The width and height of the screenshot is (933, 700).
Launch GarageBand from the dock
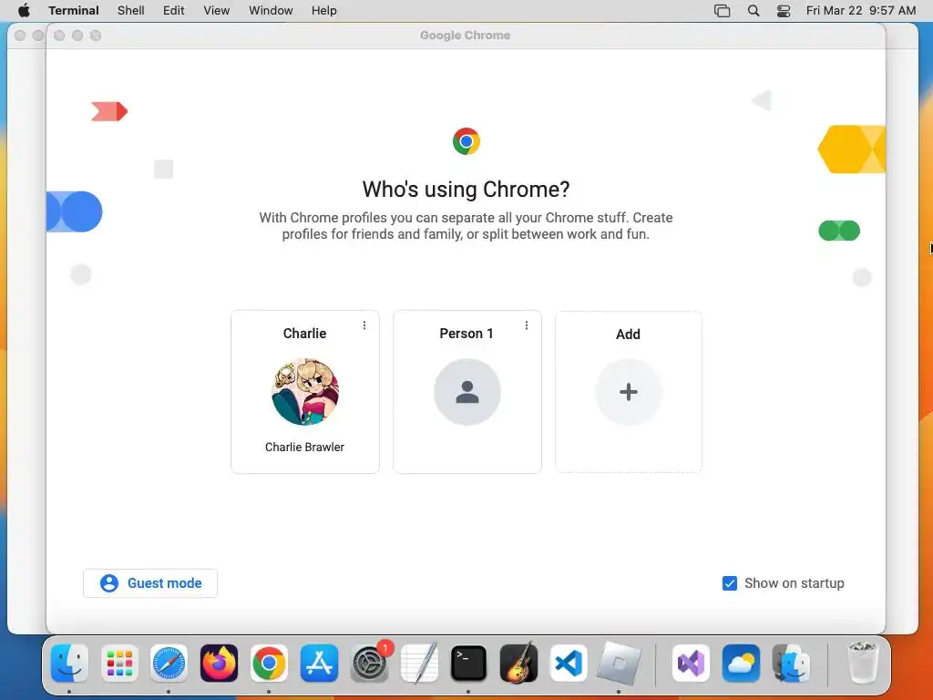[518, 664]
